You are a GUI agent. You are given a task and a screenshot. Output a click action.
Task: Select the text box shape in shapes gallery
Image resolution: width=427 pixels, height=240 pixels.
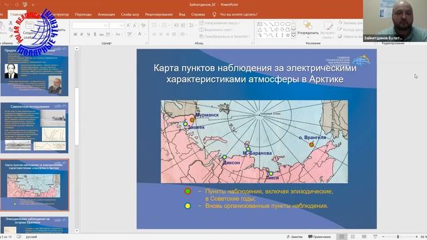click(x=260, y=24)
